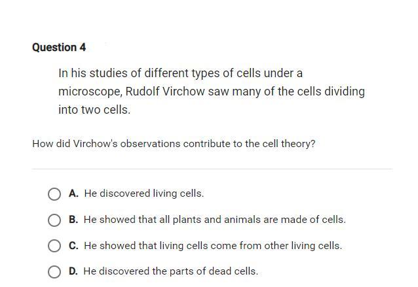The image size is (418, 287).
Task: Choose the radio button beside option B
Action: pos(54,220)
